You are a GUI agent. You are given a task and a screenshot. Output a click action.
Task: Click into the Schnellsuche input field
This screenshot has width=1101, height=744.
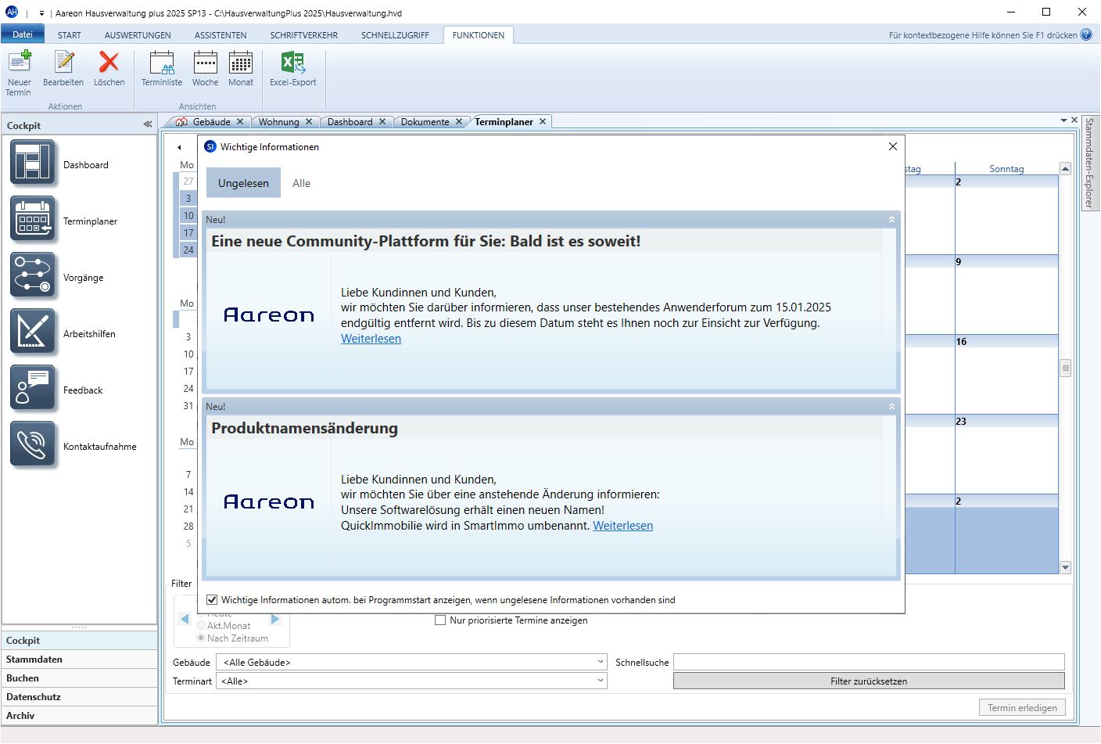pyautogui.click(x=869, y=662)
